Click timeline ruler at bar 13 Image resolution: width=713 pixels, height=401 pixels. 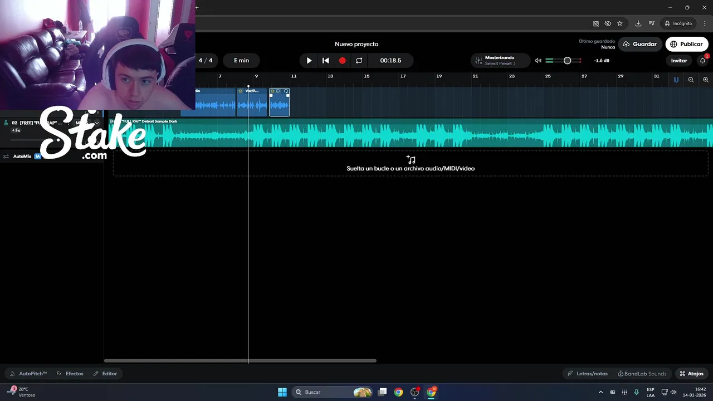[330, 76]
